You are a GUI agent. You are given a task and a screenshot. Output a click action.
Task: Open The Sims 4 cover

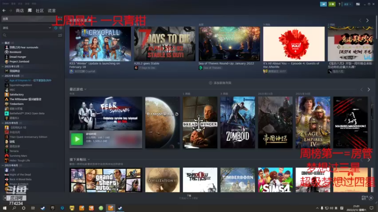[275, 180]
